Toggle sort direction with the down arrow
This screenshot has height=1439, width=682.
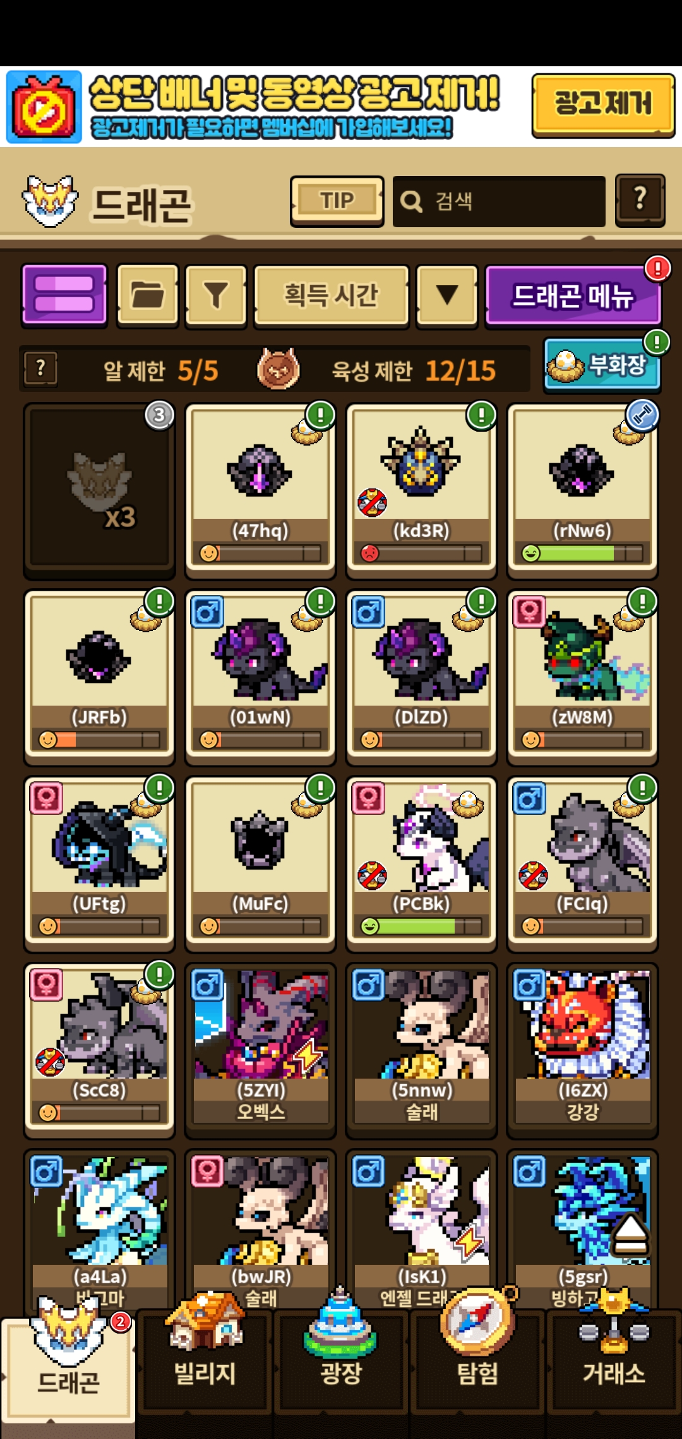click(x=447, y=295)
